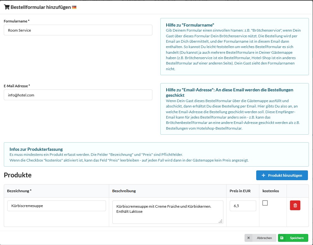Click the shopping cart icon in the title
Screen dimensions: 313x245
pyautogui.click(x=7, y=7)
